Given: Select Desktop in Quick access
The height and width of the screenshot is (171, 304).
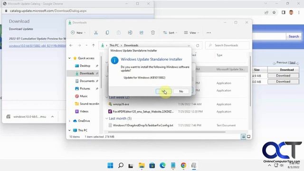Looking at the screenshot, I should point(85,66).
